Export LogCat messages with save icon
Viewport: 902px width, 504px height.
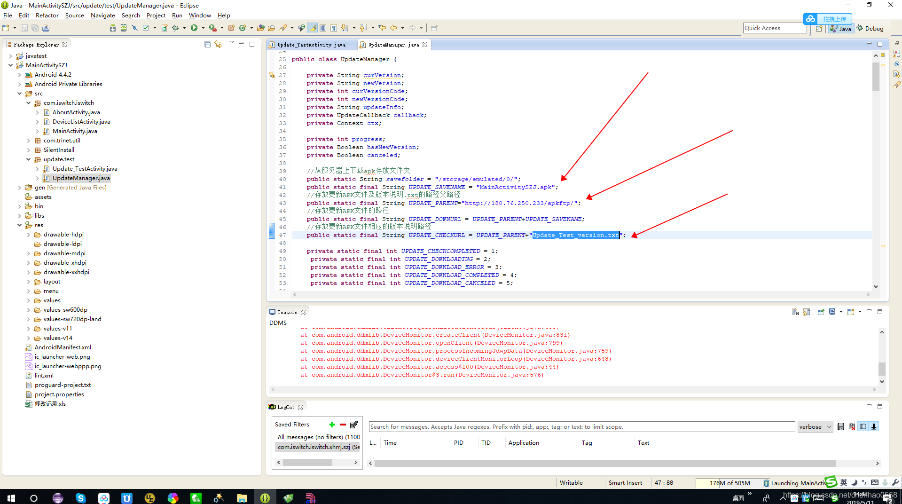coord(841,427)
